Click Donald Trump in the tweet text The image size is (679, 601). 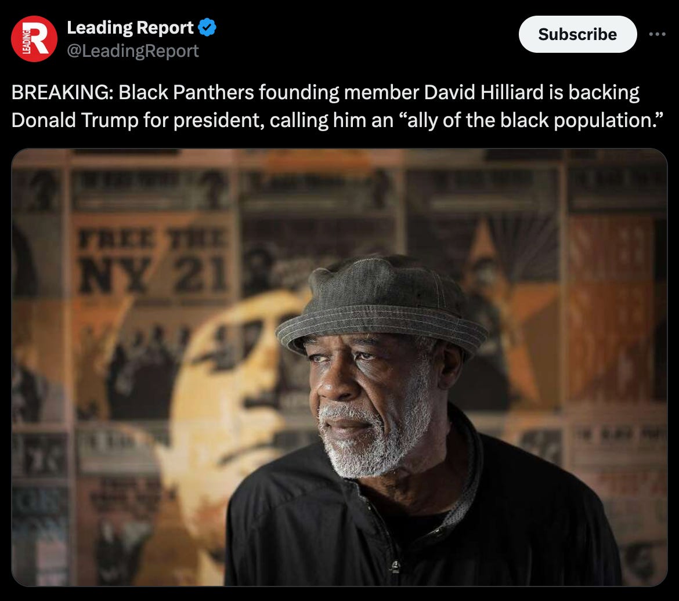[x=74, y=120]
